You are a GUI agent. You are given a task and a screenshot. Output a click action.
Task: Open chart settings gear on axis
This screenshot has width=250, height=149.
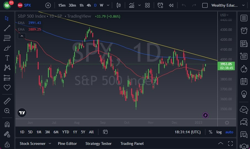[227, 123]
